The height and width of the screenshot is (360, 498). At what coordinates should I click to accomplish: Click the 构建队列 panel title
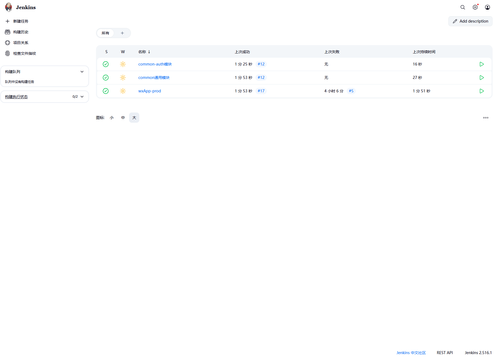13,72
